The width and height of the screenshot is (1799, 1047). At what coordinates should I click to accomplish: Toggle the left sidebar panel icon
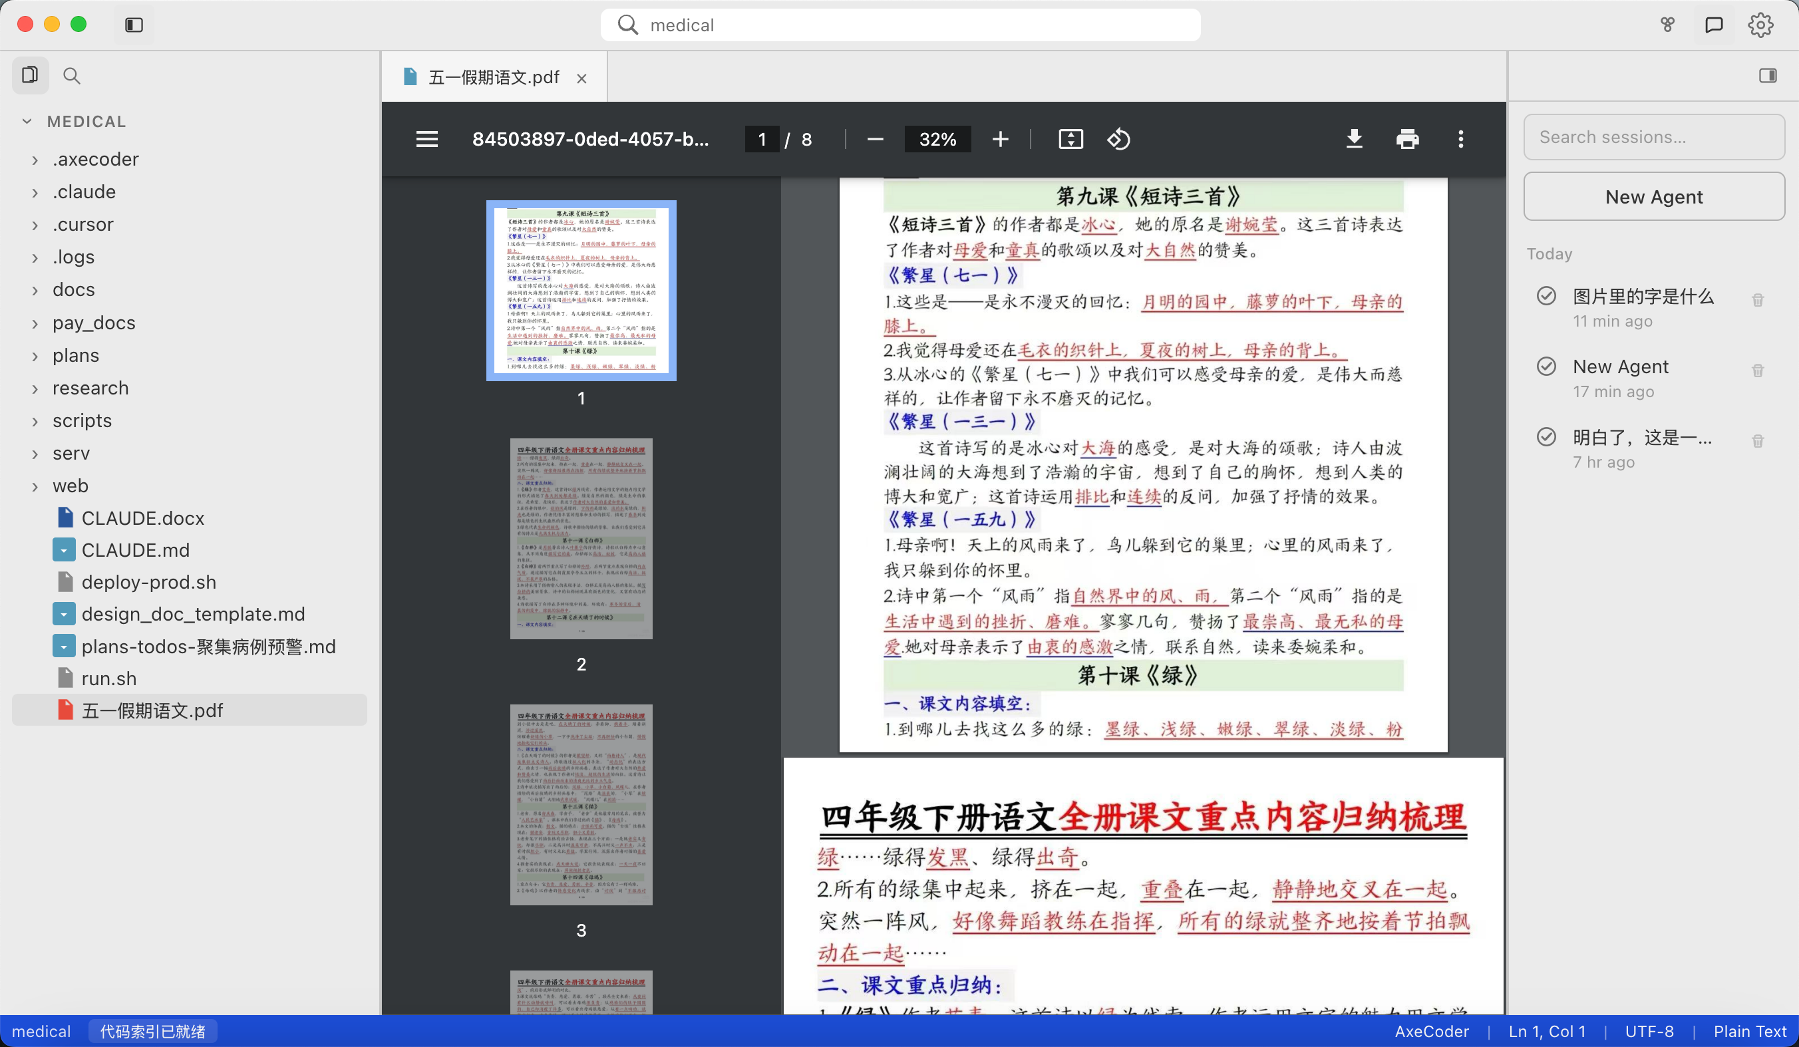click(134, 25)
